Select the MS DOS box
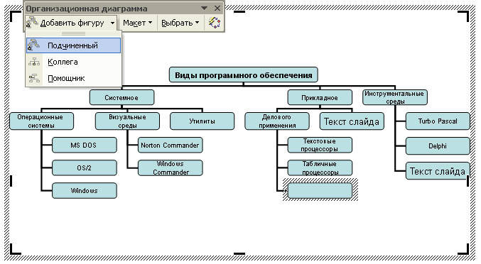The width and height of the screenshot is (481, 264). (85, 145)
